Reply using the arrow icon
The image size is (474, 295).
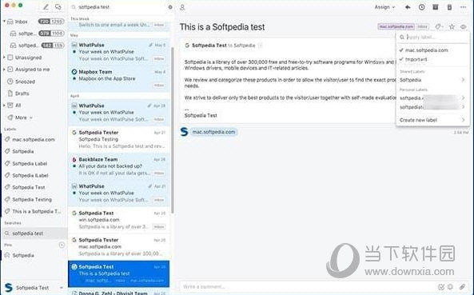coord(408,7)
